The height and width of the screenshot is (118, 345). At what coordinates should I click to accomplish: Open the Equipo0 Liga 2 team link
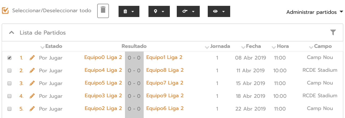click(x=103, y=57)
